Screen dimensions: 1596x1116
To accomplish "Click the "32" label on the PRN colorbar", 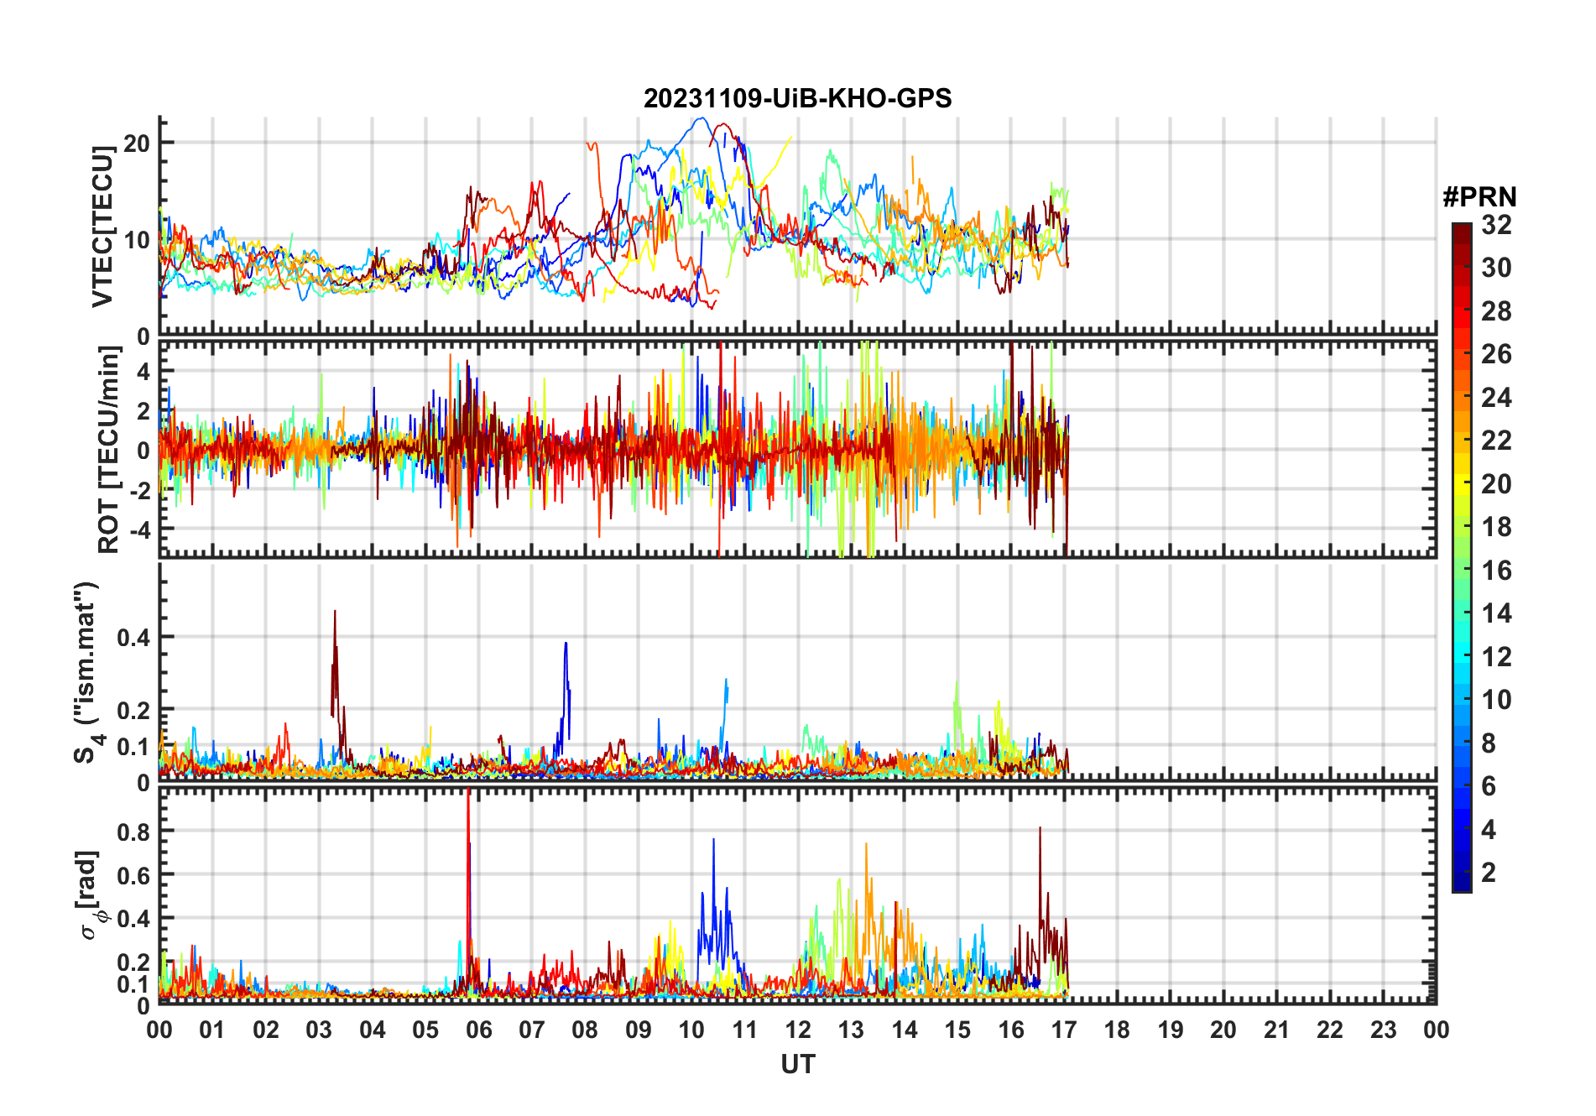I will (1496, 225).
